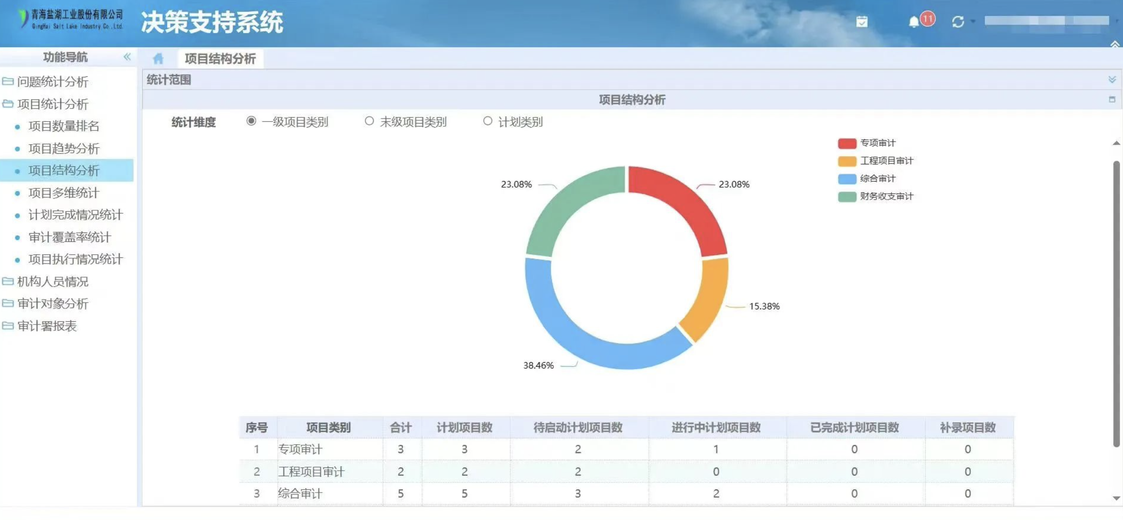Expand the 机构人员情况 folder
This screenshot has height=520, width=1123.
(52, 281)
